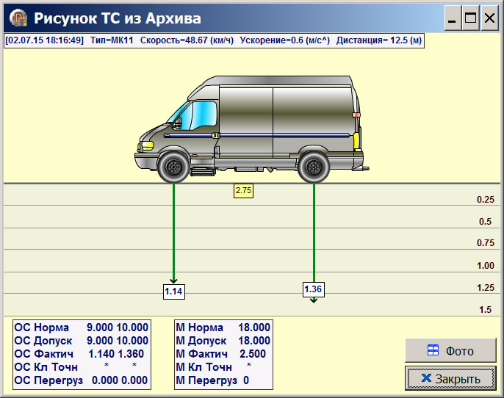Click the 1.00 scale mark on right
Image resolution: width=504 pixels, height=398 pixels.
pyautogui.click(x=485, y=266)
